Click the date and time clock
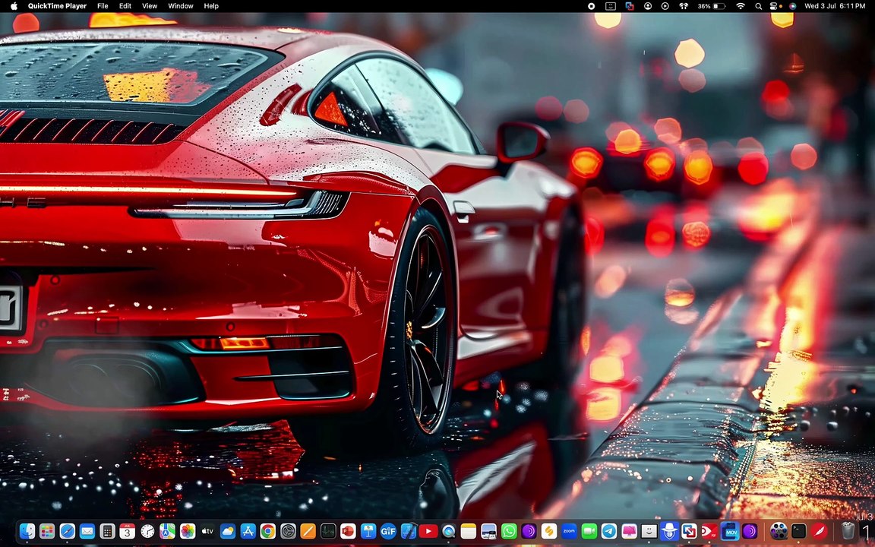This screenshot has width=875, height=547. click(835, 6)
